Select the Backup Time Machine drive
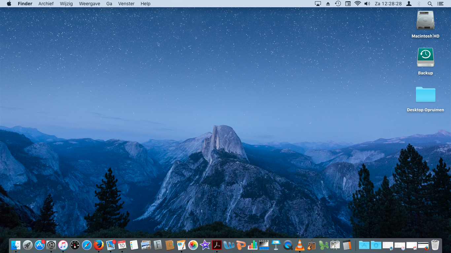 point(425,61)
